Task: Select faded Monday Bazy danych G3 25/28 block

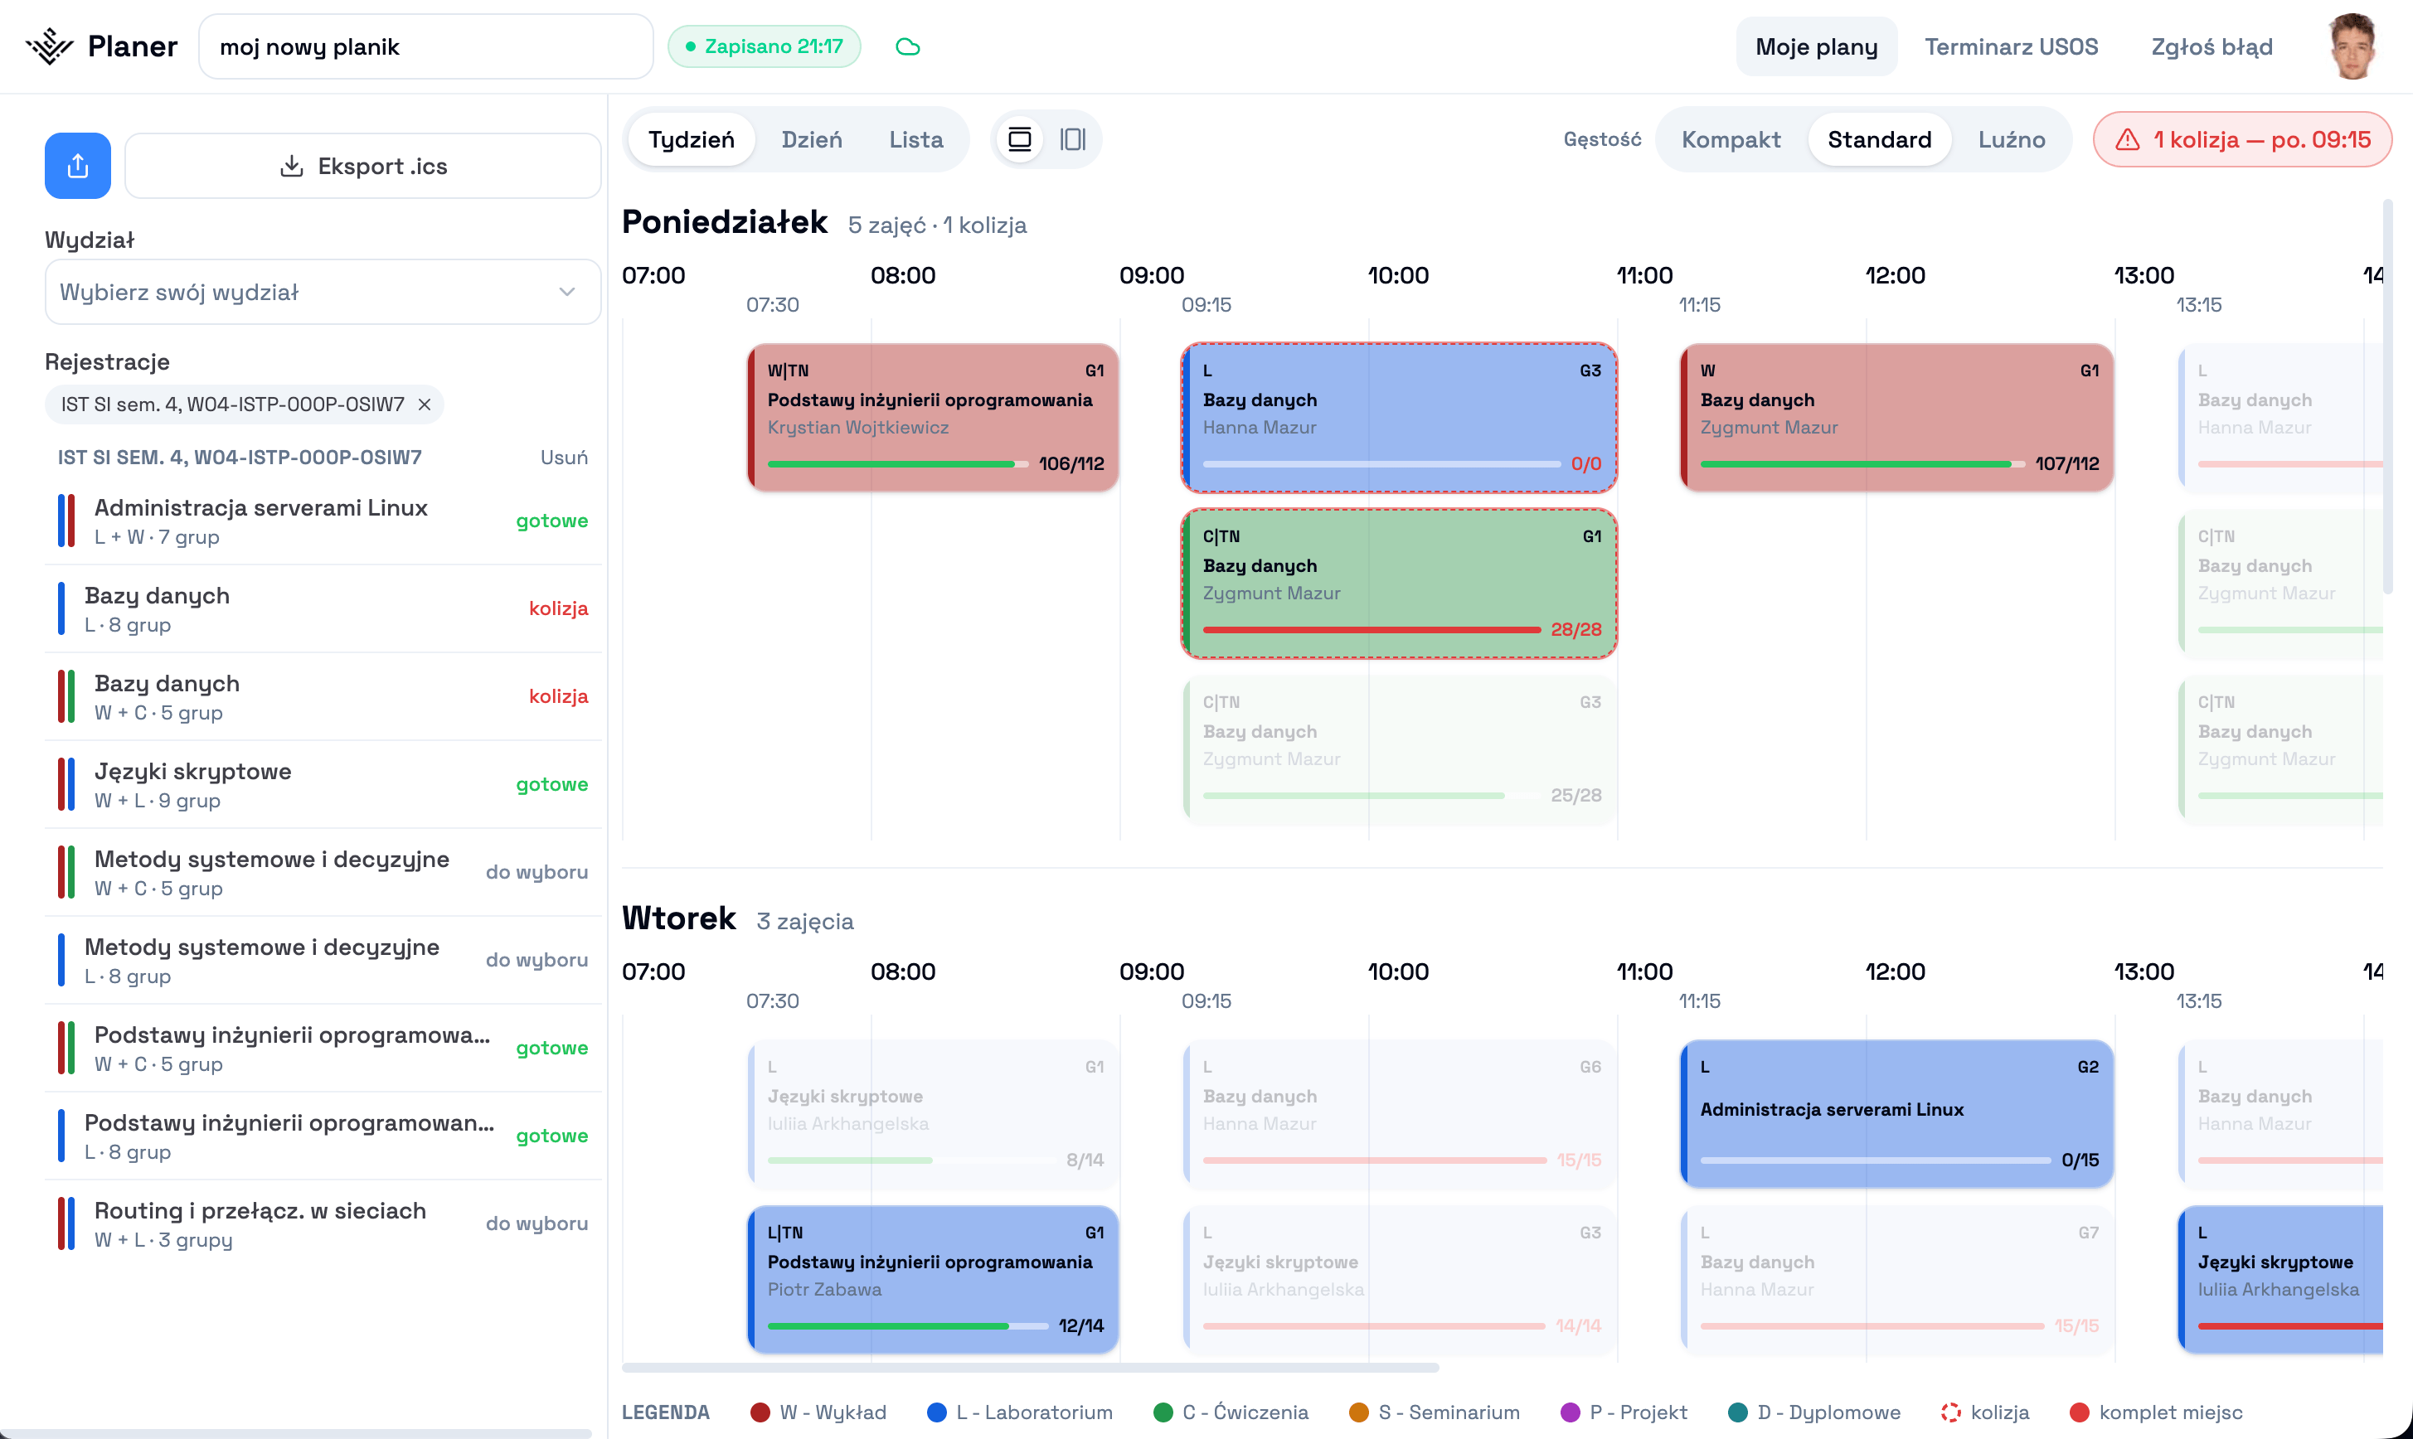Action: click(1399, 749)
